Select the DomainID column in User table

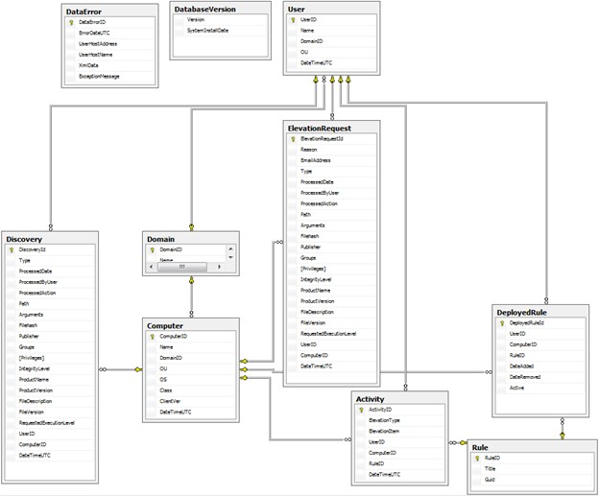click(x=332, y=41)
